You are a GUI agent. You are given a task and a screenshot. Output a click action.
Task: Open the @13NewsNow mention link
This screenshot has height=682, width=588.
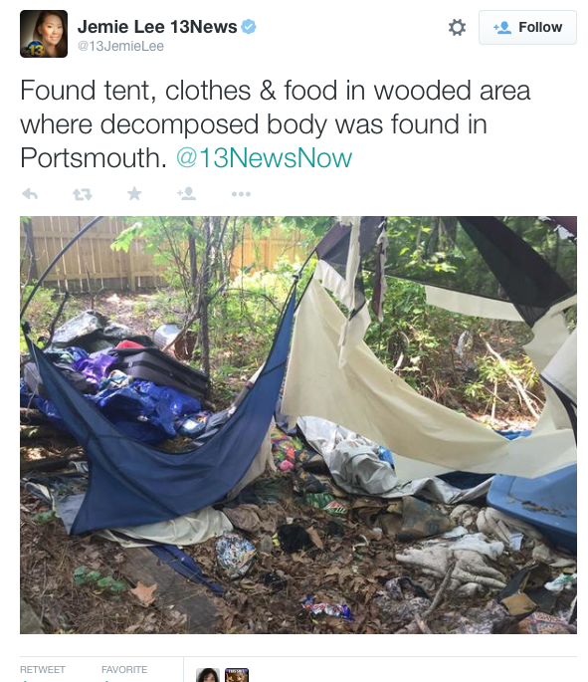pyautogui.click(x=264, y=158)
